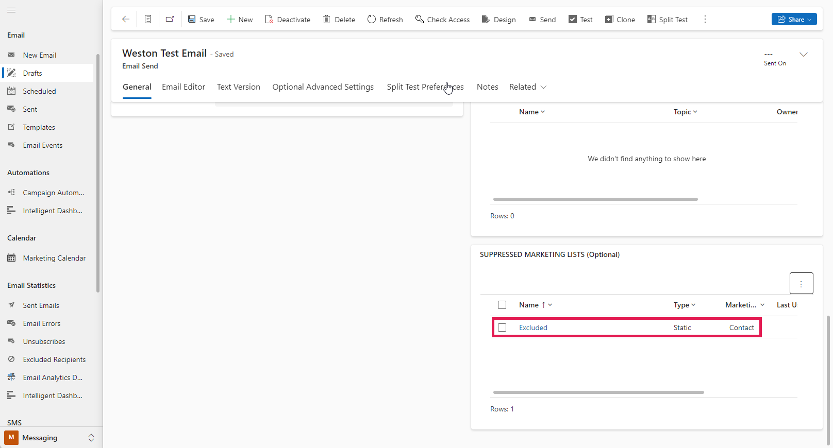Open Templates in sidebar
The height and width of the screenshot is (448, 833).
(x=48, y=127)
